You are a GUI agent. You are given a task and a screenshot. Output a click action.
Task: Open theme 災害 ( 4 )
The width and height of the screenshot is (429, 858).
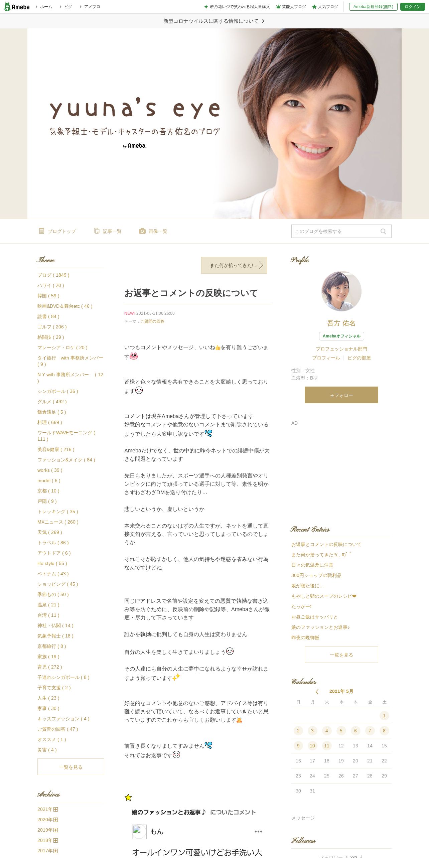pyautogui.click(x=47, y=750)
